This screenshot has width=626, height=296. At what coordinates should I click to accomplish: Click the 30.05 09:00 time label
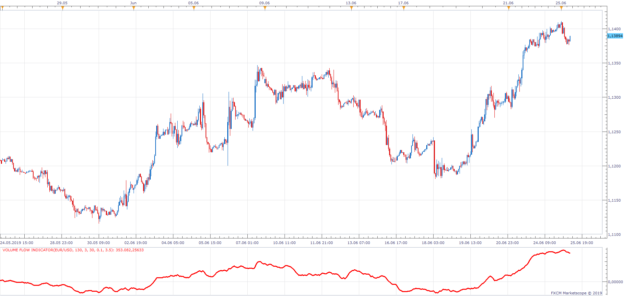98,243
